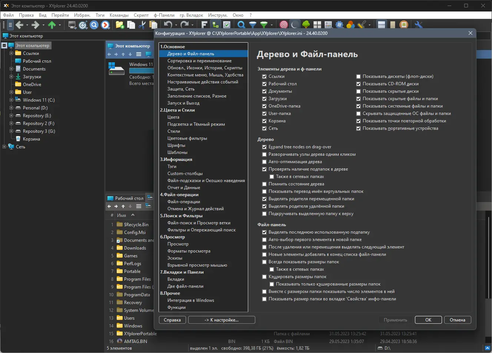Create a new folder via toolbar icon
This screenshot has height=353, width=492.
point(120,25)
